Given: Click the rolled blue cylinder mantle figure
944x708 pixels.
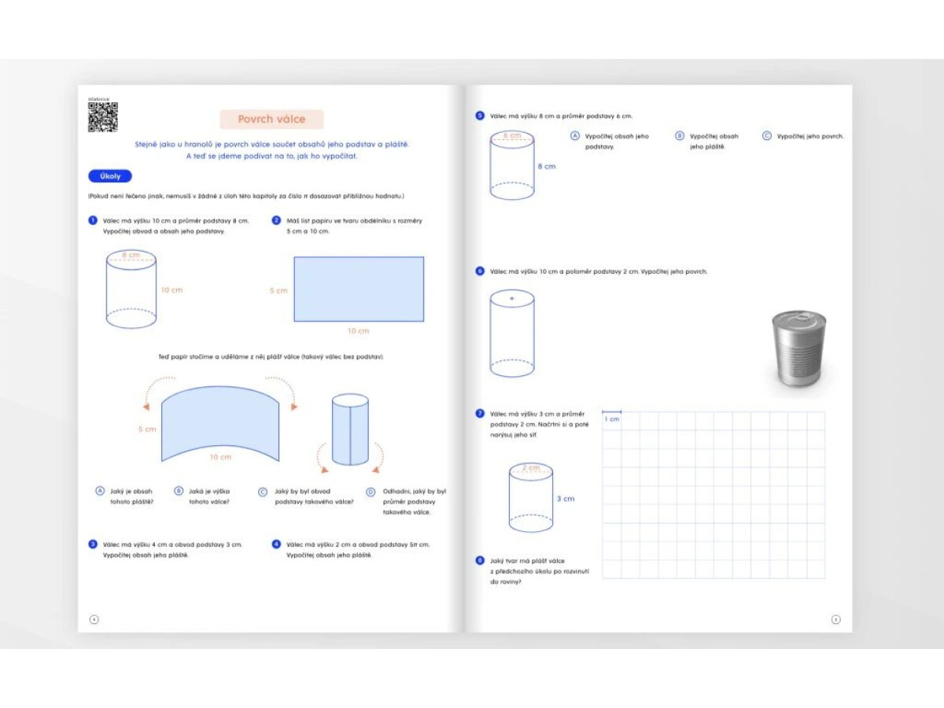Looking at the screenshot, I should pos(350,430).
